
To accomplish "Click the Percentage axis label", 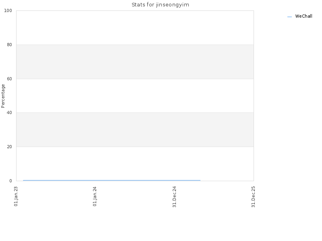I will [x=3, y=96].
